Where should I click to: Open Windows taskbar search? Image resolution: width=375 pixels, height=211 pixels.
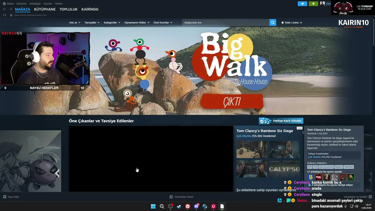click(x=162, y=206)
